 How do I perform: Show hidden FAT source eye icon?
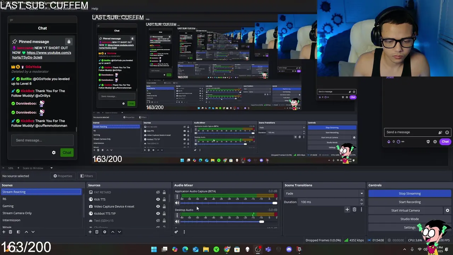158,192
